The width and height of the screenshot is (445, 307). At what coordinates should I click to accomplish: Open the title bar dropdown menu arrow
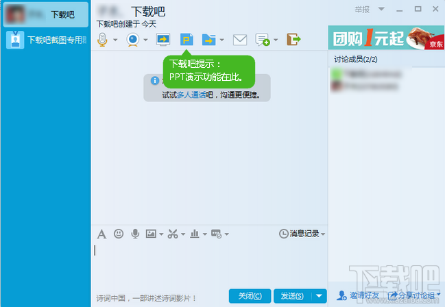(x=381, y=9)
